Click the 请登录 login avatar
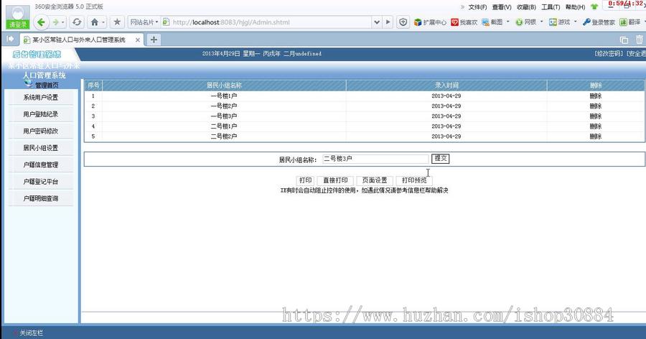Image resolution: width=646 pixels, height=339 pixels. [18, 17]
